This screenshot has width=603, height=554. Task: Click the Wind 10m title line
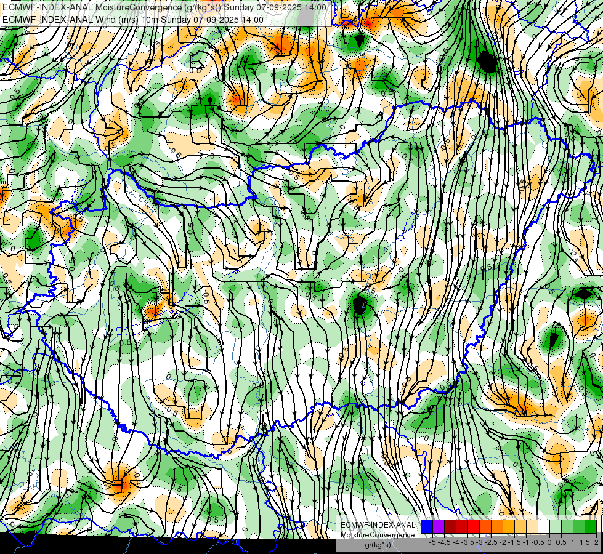click(133, 20)
